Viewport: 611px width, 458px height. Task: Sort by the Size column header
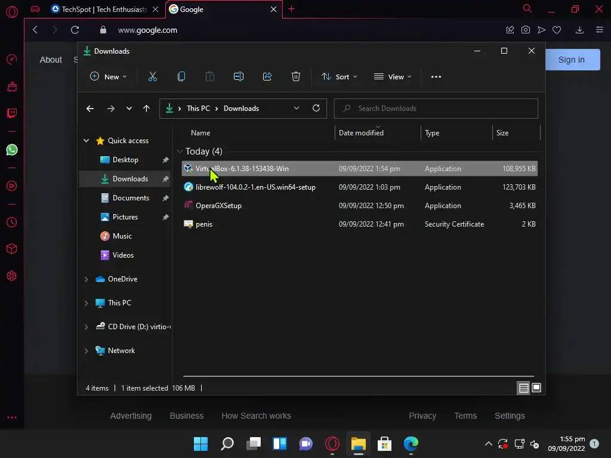(x=502, y=133)
